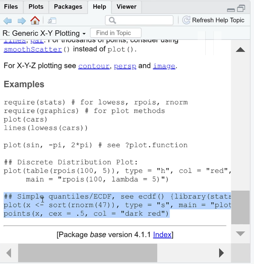Maximize the Help pane
Screen dimensions: 254x264
coord(241,8)
